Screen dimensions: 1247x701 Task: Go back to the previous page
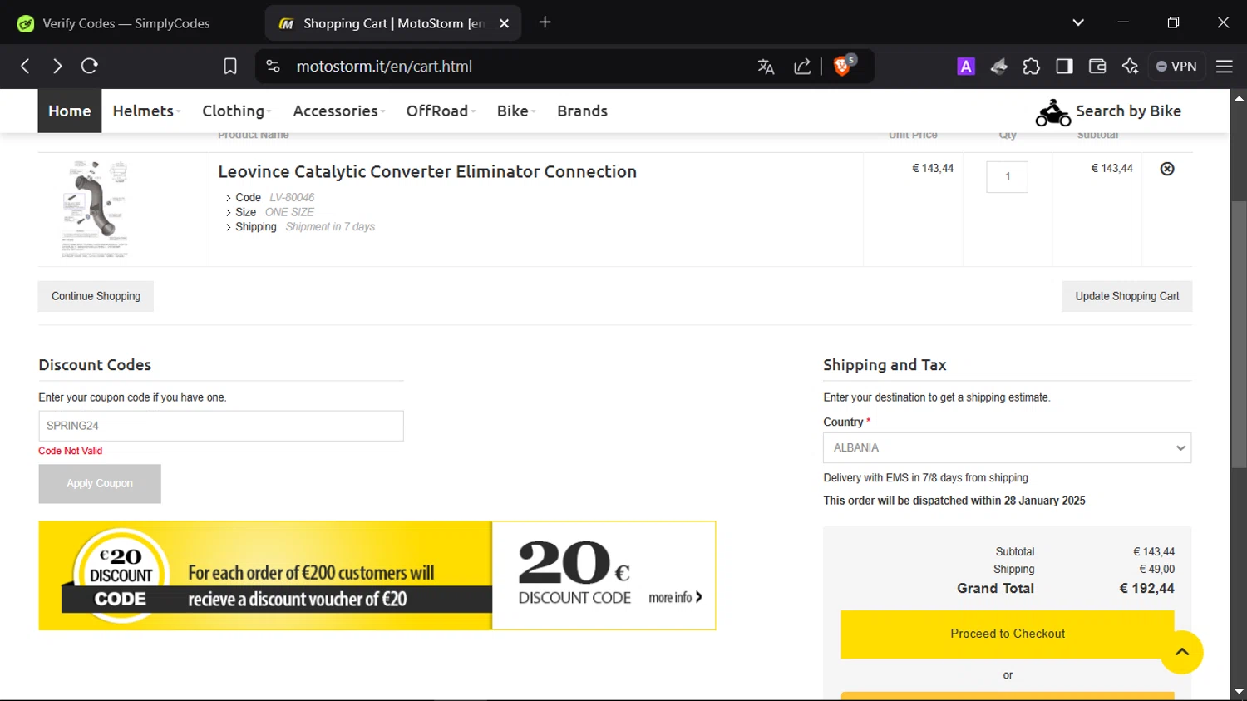(25, 66)
